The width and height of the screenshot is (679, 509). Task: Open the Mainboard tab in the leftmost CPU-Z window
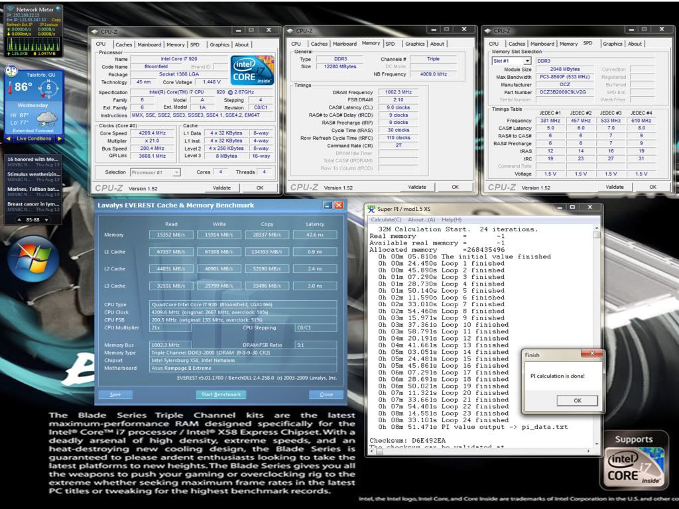tap(149, 44)
